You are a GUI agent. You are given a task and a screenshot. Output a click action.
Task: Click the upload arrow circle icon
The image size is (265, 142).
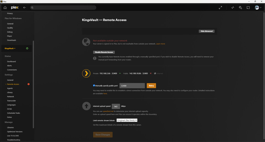[86, 106]
